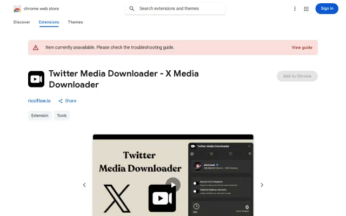The width and height of the screenshot is (346, 216).
Task: Open the View guide link
Action: point(302,48)
